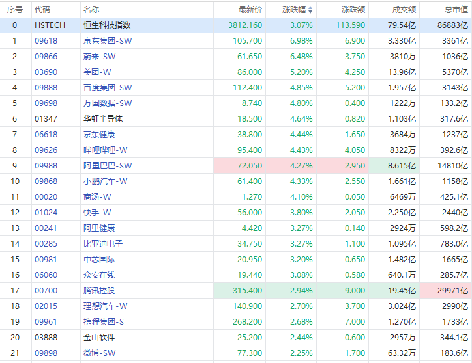Open stock code link 09898
Image resolution: width=472 pixels, height=363 pixels.
click(x=46, y=353)
